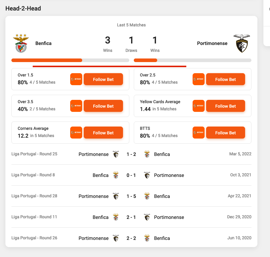Follow the Over 1.5 bet
This screenshot has height=257, width=270.
(x=103, y=79)
